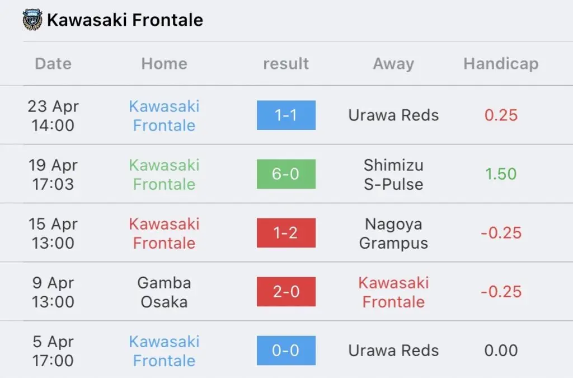
Task: Click the red 0.25 handicap value
Action: pyautogui.click(x=501, y=115)
